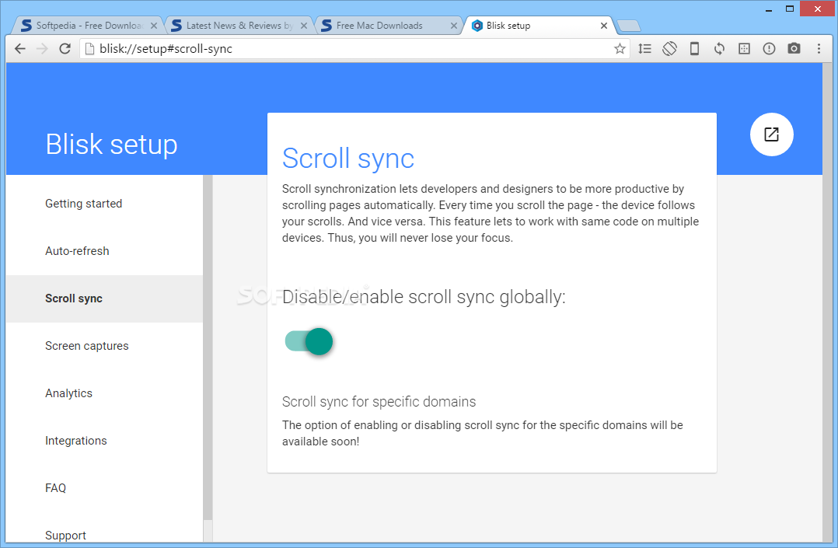Reload the current page
The image size is (838, 548).
point(65,49)
